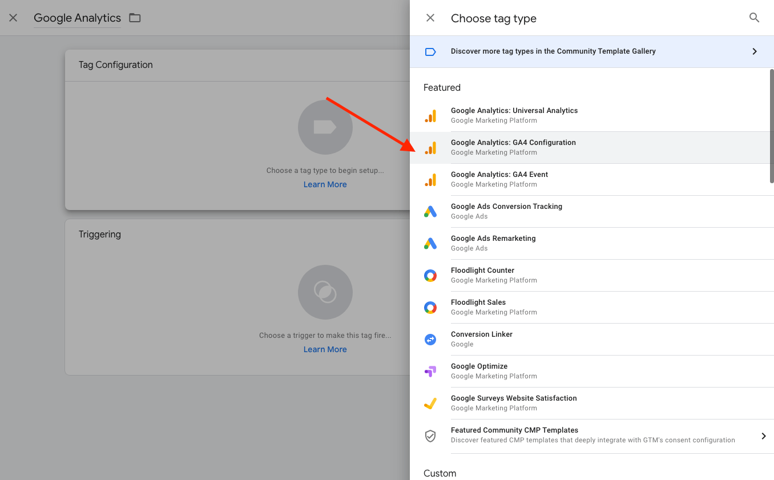Click Discover more tag types banner text

(x=553, y=51)
